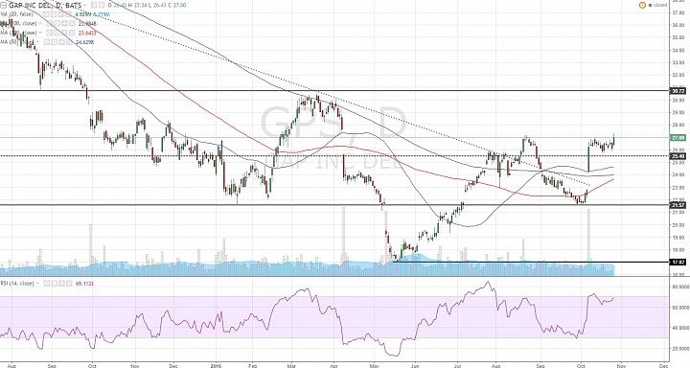Click the RSI value 69.1133
Viewport: 690px width, 368px height.
(84, 284)
